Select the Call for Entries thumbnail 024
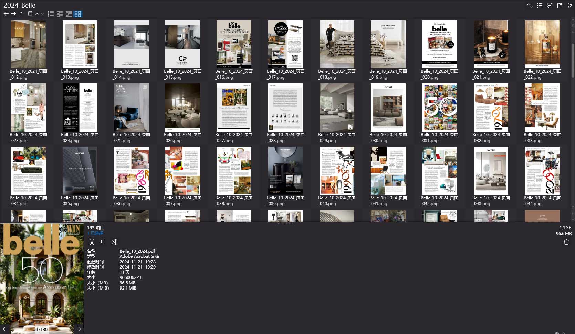The height and width of the screenshot is (334, 575). [80, 108]
